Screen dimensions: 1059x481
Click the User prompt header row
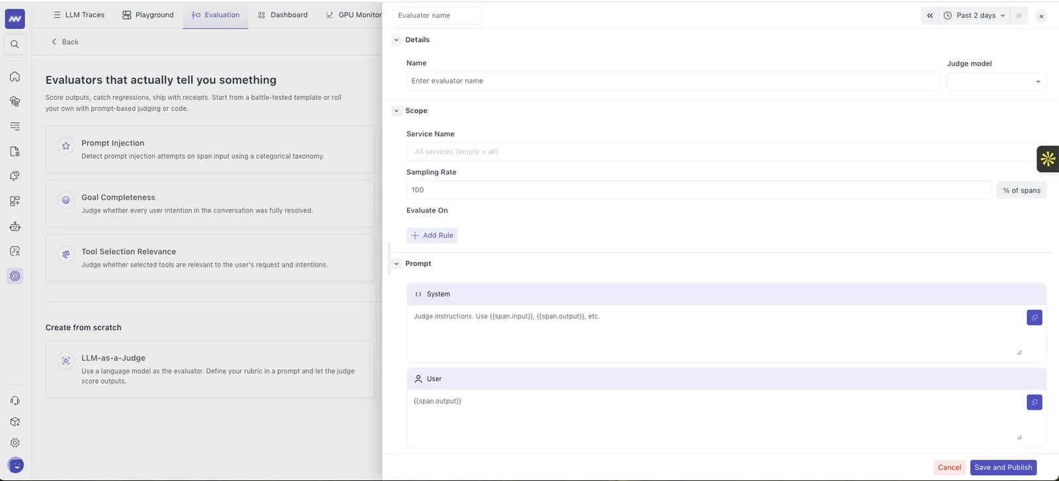(727, 378)
